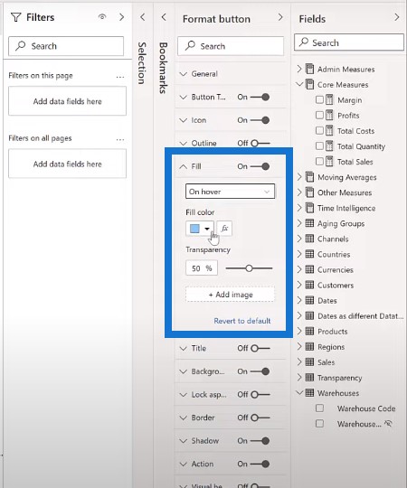Open the Bookmarks pane tab

[x=163, y=68]
